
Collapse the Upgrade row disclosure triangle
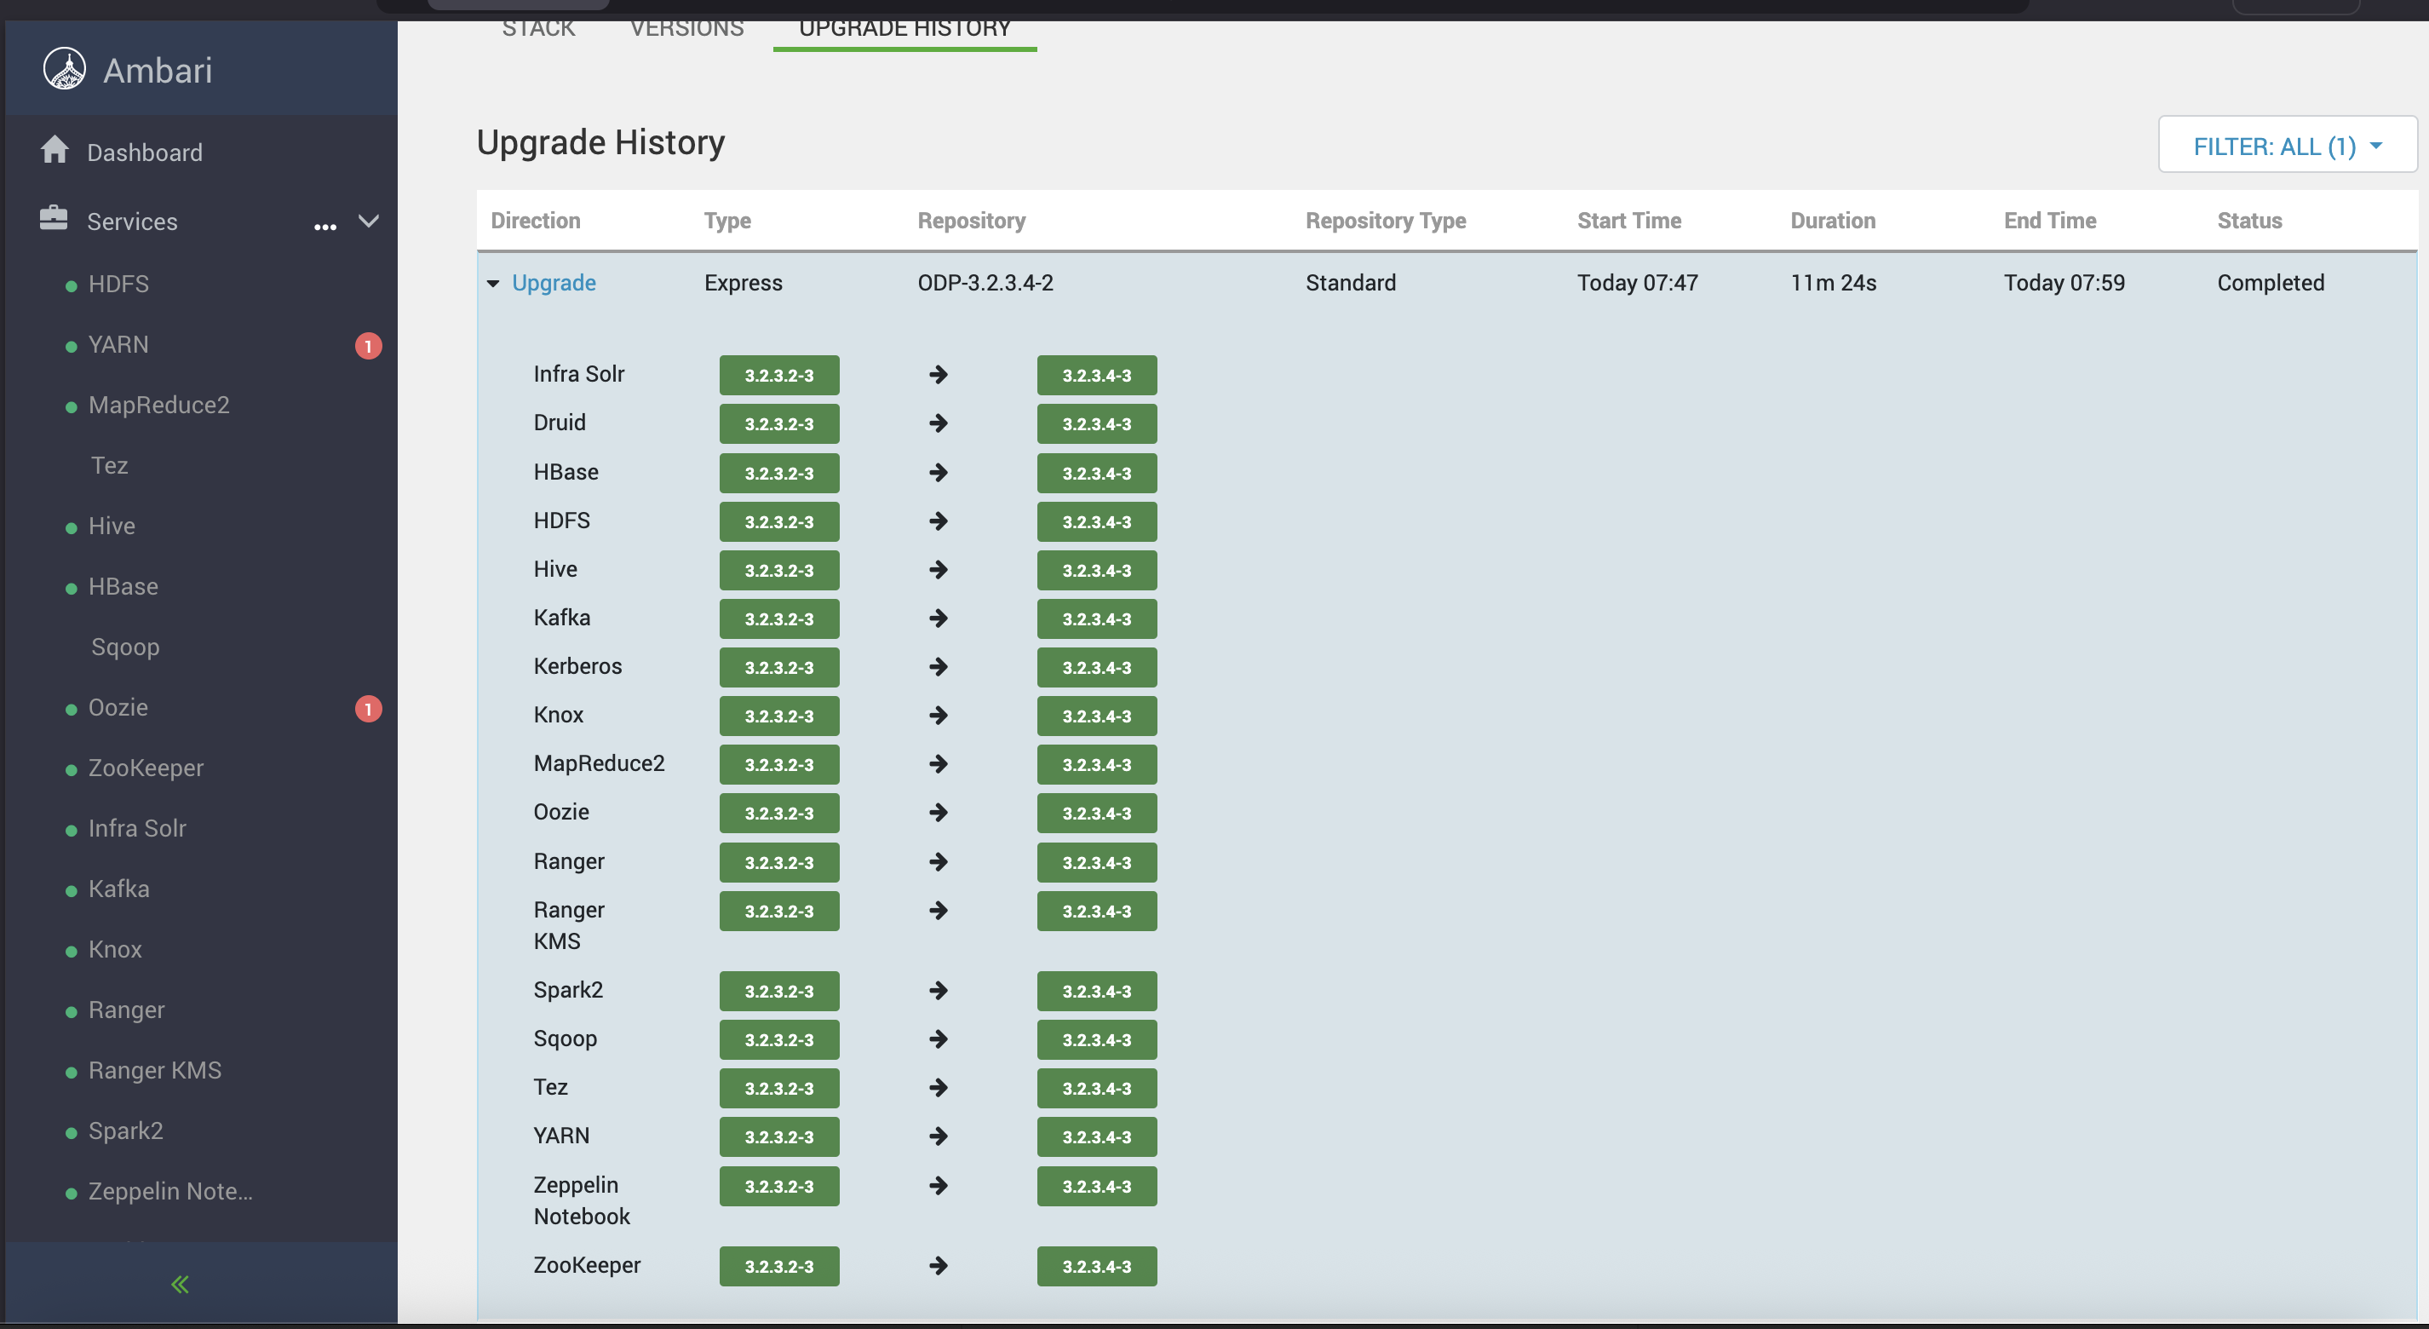(x=493, y=283)
